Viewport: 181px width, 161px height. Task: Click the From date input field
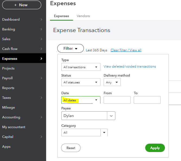pos(117,100)
